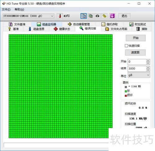Click the 损坏的块 label

click(131, 104)
